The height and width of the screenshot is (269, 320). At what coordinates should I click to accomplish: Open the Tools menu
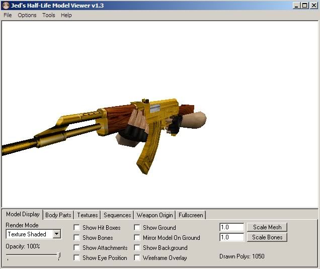pyautogui.click(x=49, y=15)
